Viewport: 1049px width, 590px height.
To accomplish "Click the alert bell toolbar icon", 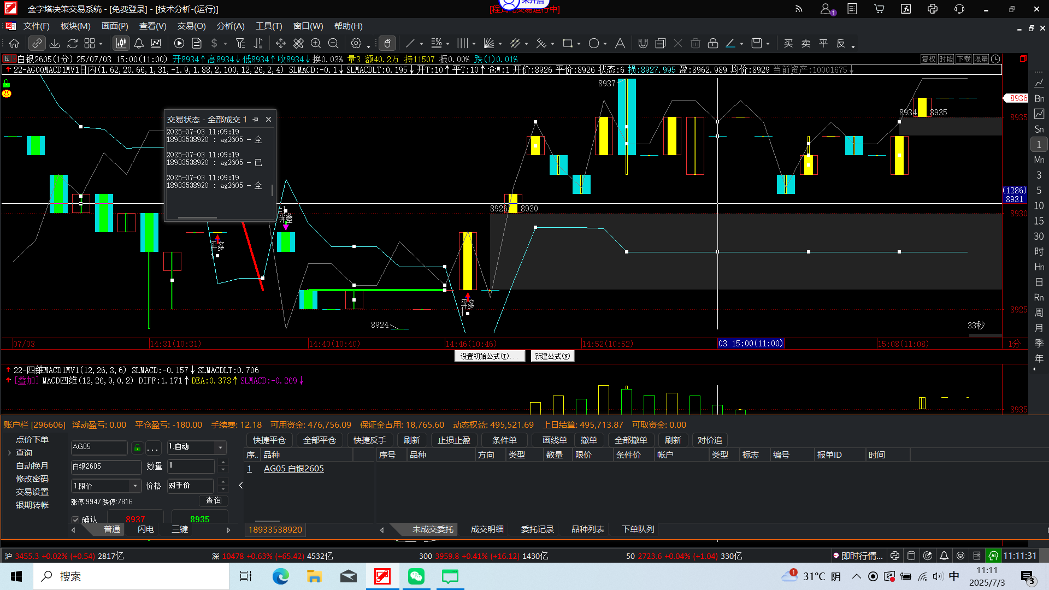I will pyautogui.click(x=139, y=43).
